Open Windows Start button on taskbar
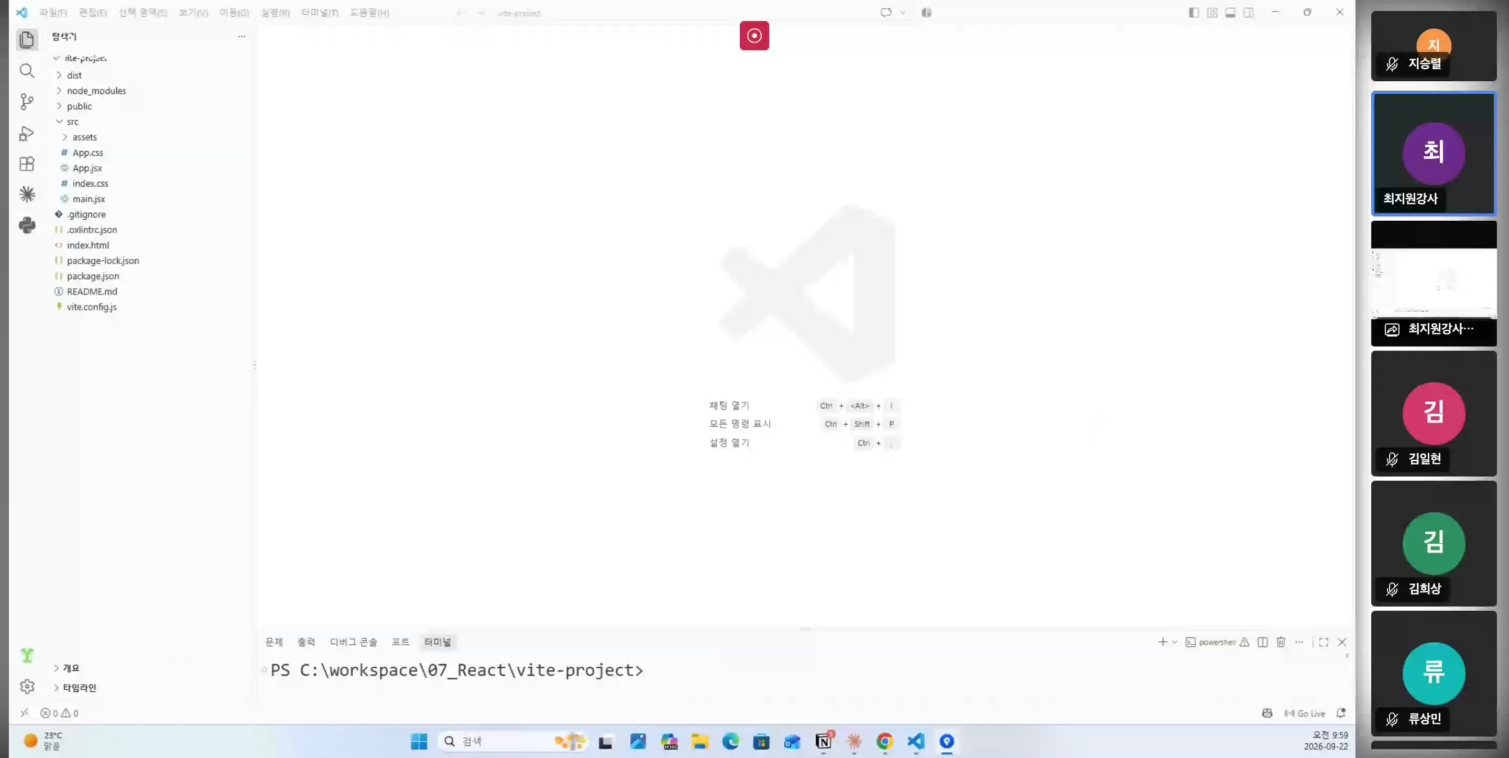Viewport: 1509px width, 758px height. 419,742
